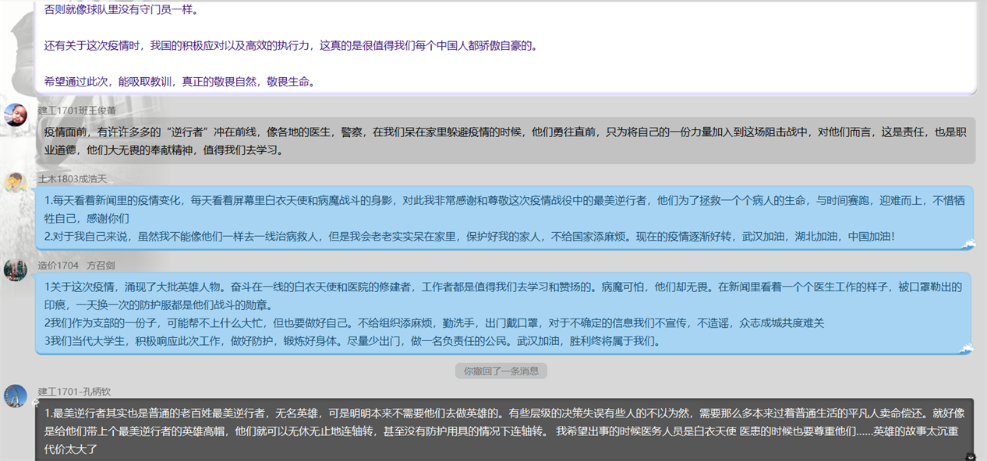Image resolution: width=987 pixels, height=461 pixels.
Task: Select the nickname 土木1803成浩天
Action: coord(73,178)
